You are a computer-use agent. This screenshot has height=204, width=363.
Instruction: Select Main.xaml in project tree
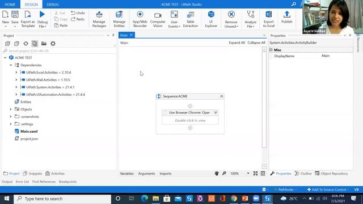[29, 131]
